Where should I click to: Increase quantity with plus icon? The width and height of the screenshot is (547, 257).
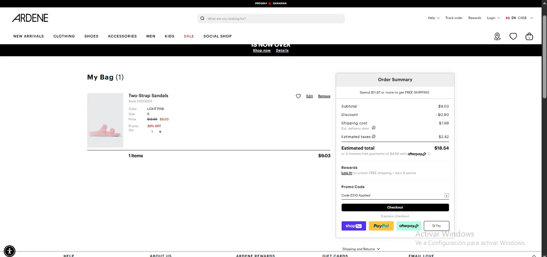tap(160, 132)
